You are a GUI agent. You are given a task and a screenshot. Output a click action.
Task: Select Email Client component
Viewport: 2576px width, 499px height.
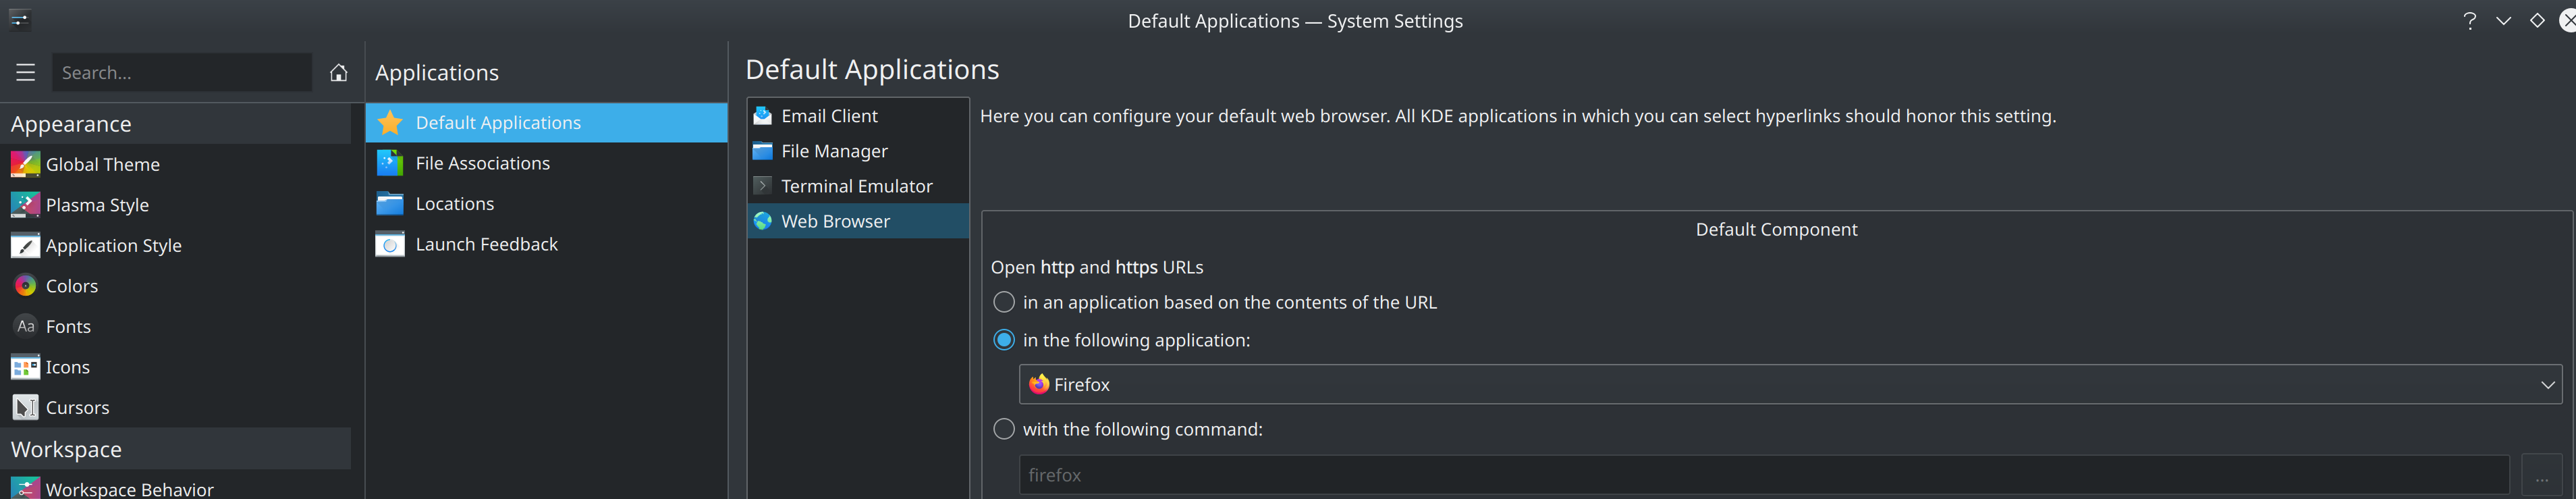[829, 116]
